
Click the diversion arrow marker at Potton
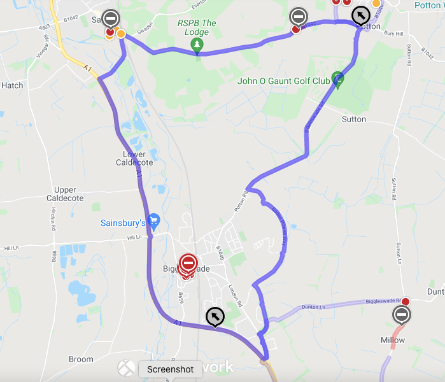point(361,16)
